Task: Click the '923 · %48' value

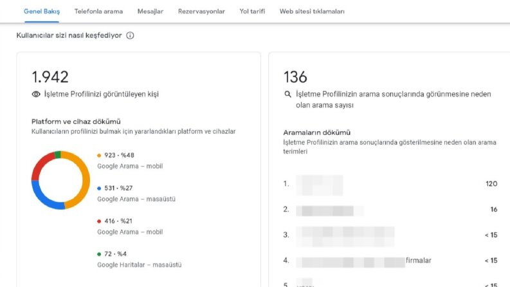Action: (x=119, y=155)
